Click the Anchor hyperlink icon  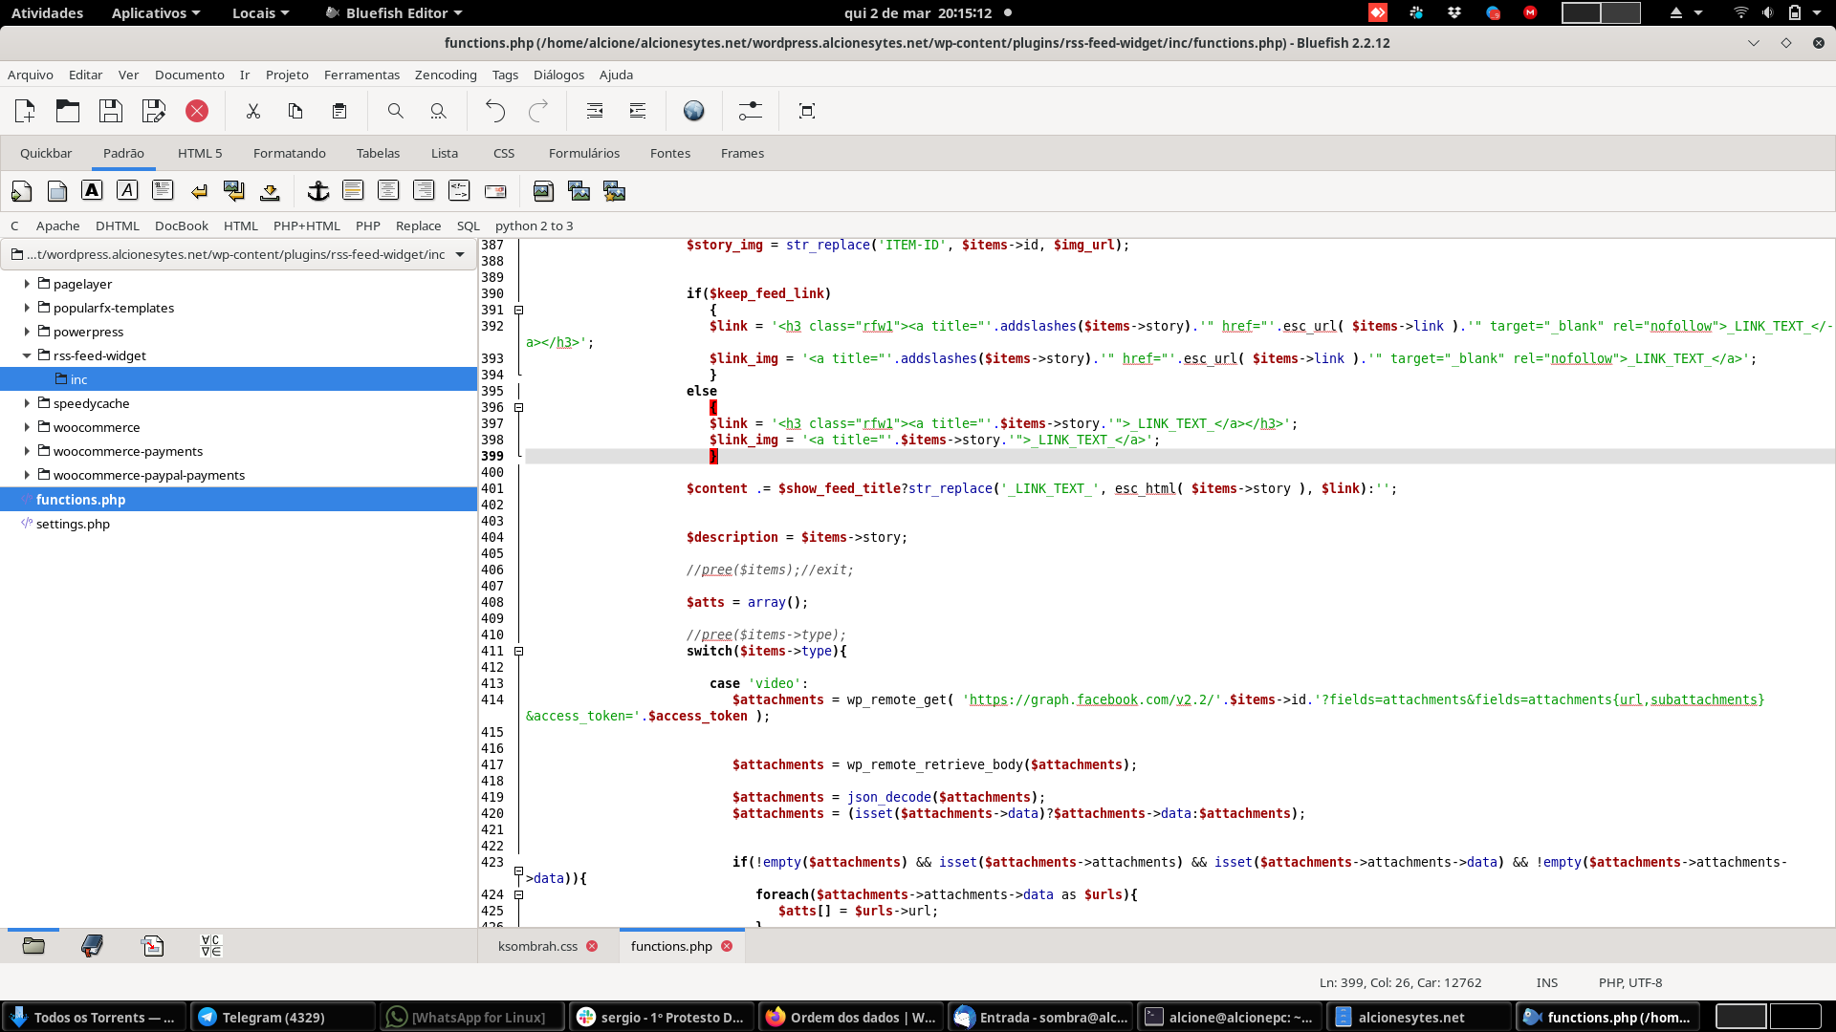[317, 191]
